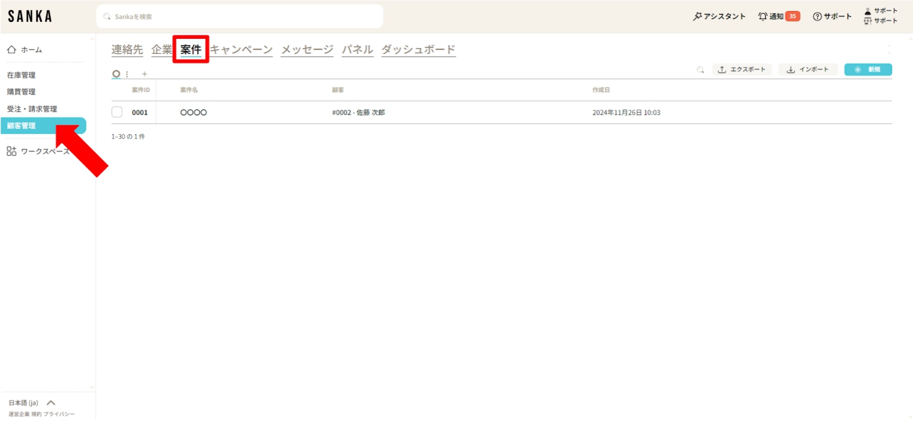Click the 通知 bell icon

coord(763,16)
